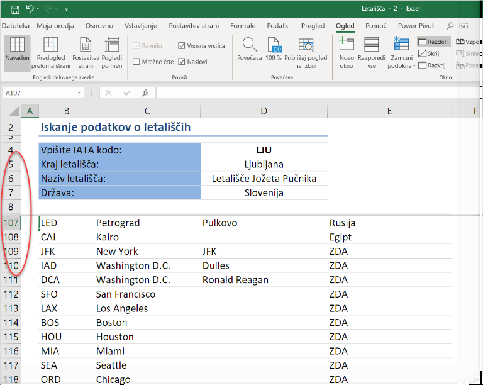
Task: Switch to Moja orodja tab
Action: pos(55,26)
